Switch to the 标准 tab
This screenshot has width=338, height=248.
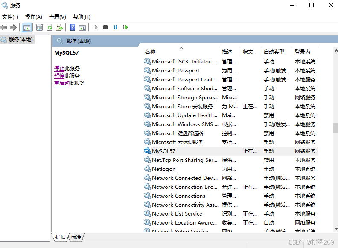(x=76, y=237)
